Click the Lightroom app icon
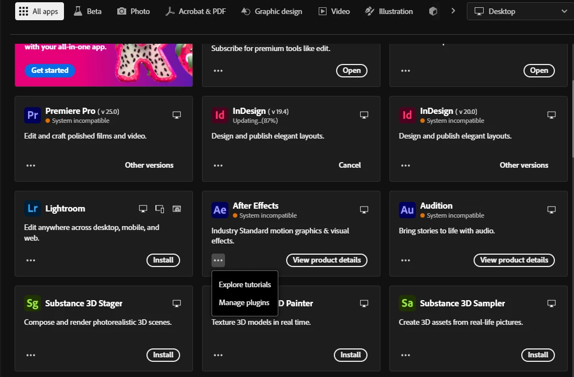The height and width of the screenshot is (377, 574). (x=32, y=209)
